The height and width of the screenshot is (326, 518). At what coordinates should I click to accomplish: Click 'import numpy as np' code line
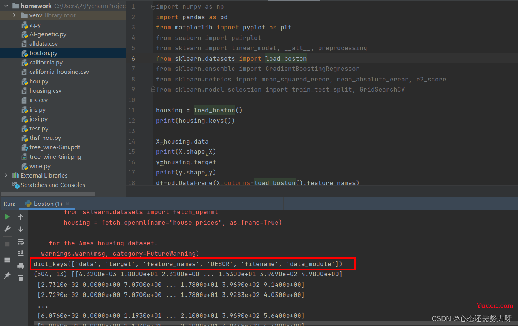click(190, 7)
